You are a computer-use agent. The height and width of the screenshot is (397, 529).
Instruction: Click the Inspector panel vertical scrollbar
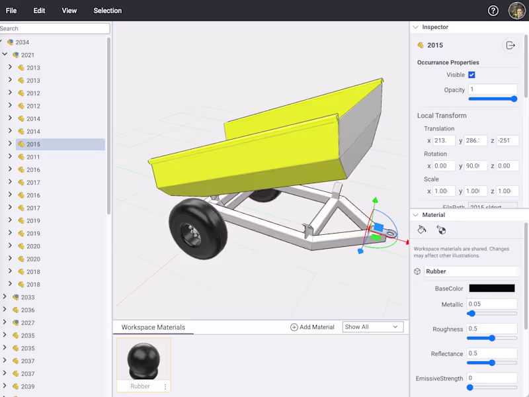526,66
